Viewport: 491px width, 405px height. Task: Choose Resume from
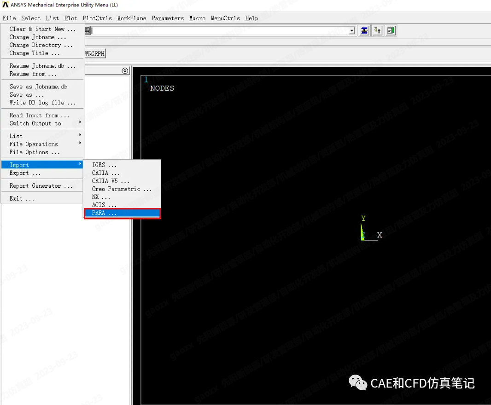pos(42,74)
